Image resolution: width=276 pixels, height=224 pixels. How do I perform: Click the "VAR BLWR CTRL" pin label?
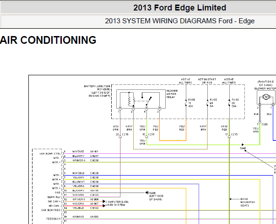pyautogui.click(x=50, y=154)
